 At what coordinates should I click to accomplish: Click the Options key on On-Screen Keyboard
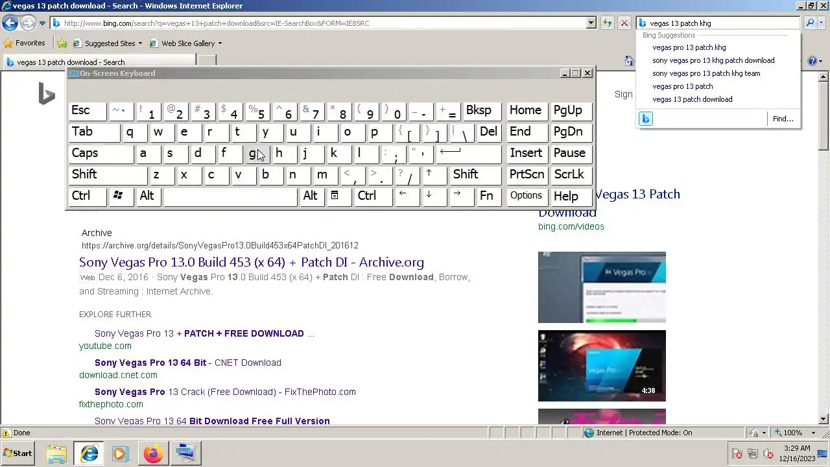[x=527, y=197]
